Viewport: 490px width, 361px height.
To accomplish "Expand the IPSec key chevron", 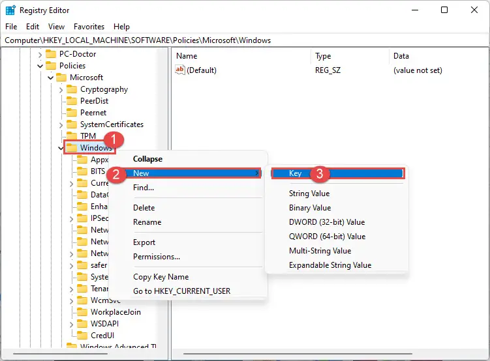I will coord(72,219).
